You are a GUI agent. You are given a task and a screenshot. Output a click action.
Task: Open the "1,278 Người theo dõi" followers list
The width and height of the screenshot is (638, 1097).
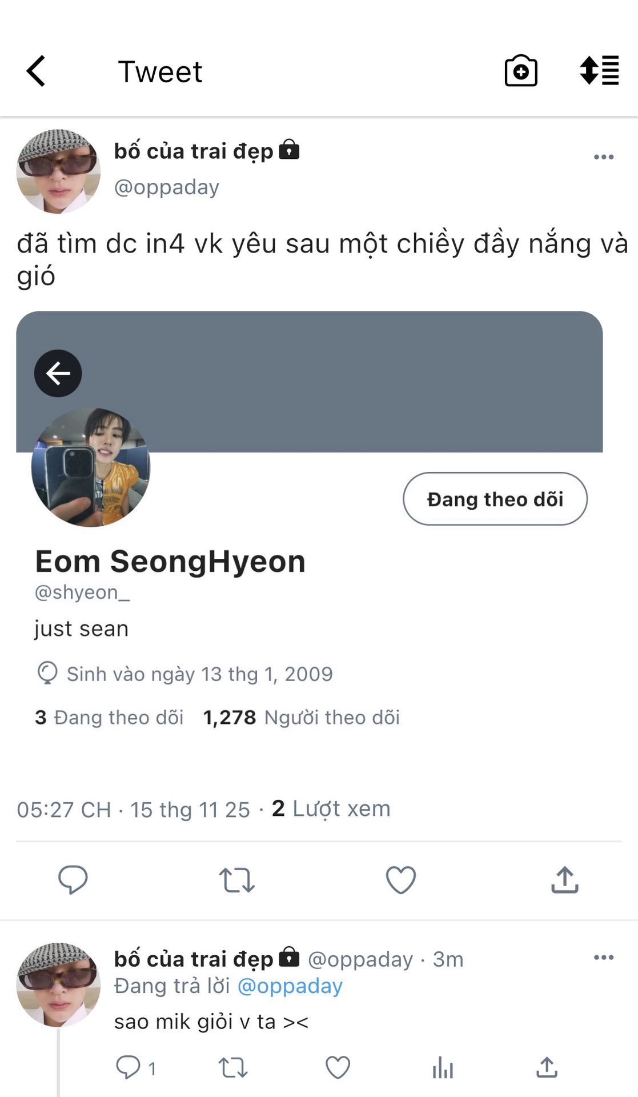[x=301, y=718]
